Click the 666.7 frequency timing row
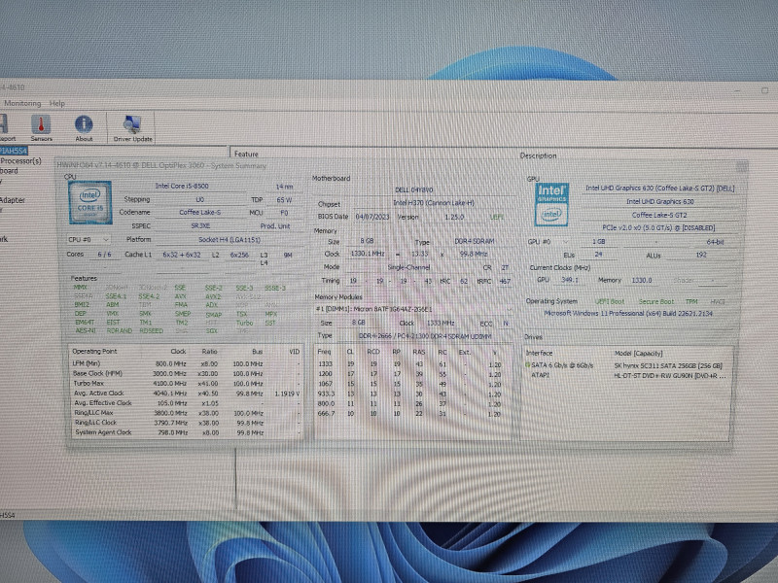Image resolution: width=778 pixels, height=583 pixels. click(412, 414)
